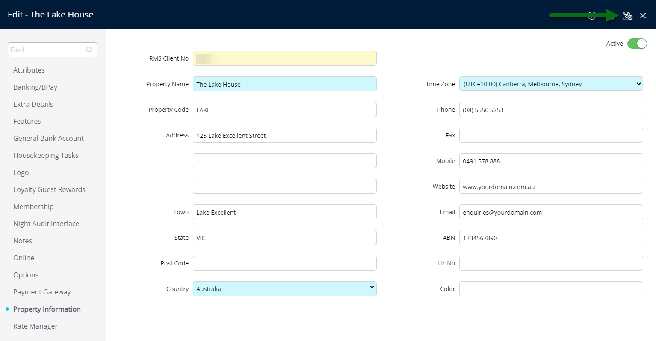Click the Fax field
Screen dimensions: 656x341
(x=551, y=135)
